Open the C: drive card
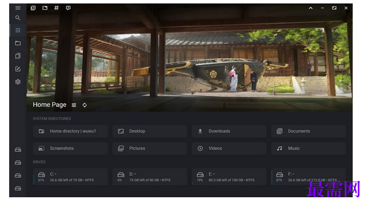 coord(70,177)
